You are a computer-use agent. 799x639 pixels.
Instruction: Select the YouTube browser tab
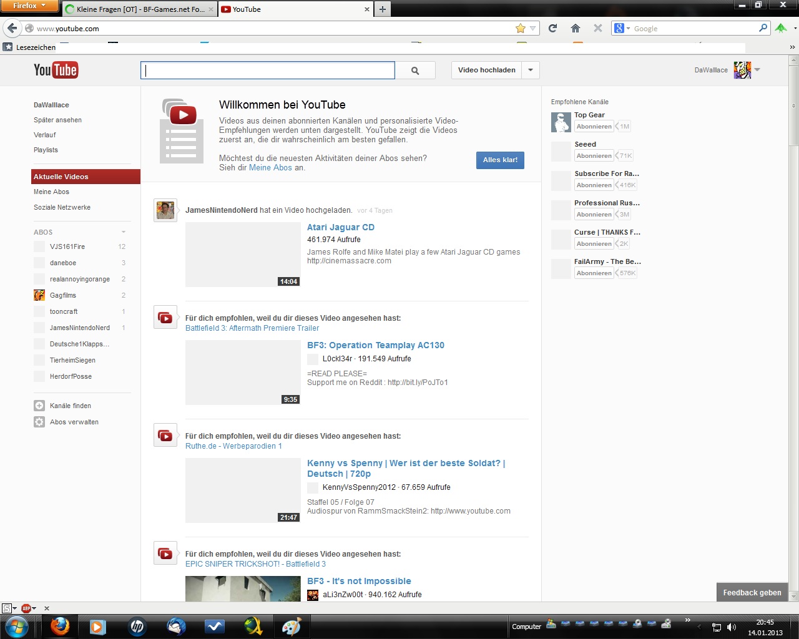coord(296,9)
